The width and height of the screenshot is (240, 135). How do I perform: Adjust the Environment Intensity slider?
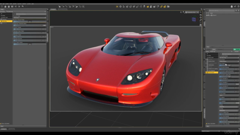coord(229,69)
